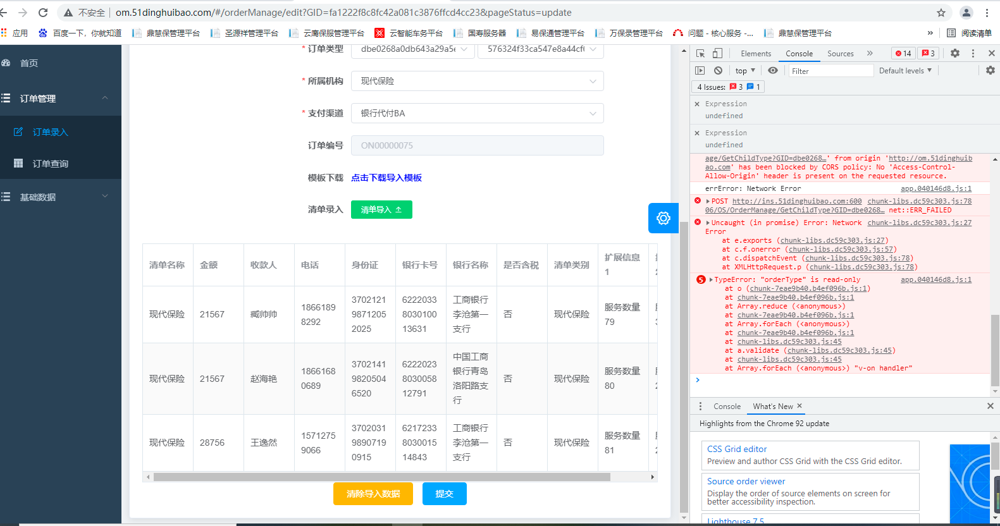Screen dimensions: 1000x526
Task: Click the clear console icon
Action: [718, 71]
